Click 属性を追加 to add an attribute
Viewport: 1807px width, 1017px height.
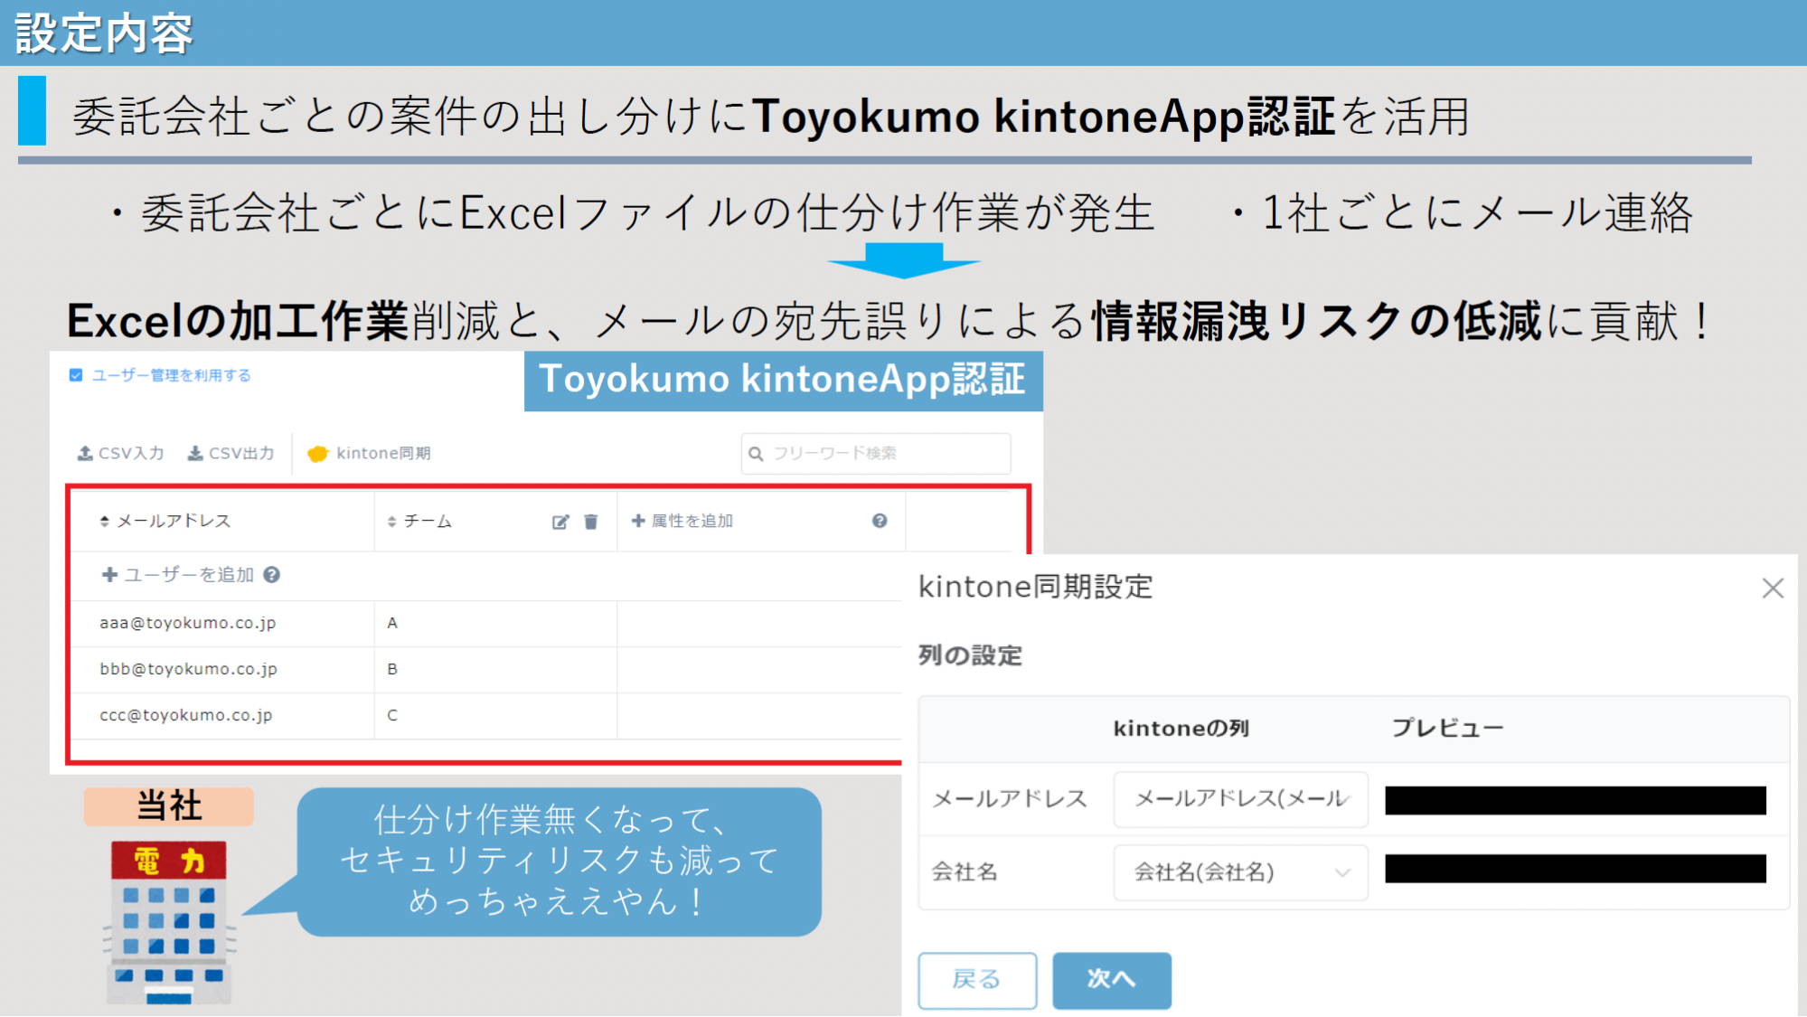tap(682, 521)
